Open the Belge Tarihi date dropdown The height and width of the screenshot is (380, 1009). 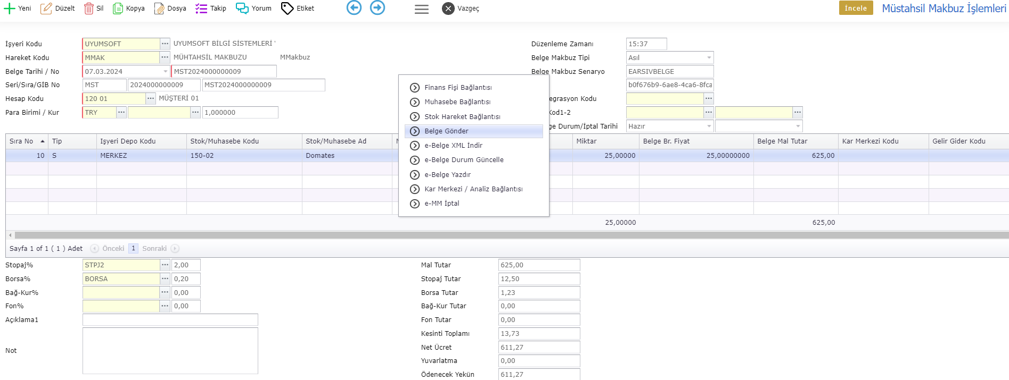click(165, 72)
